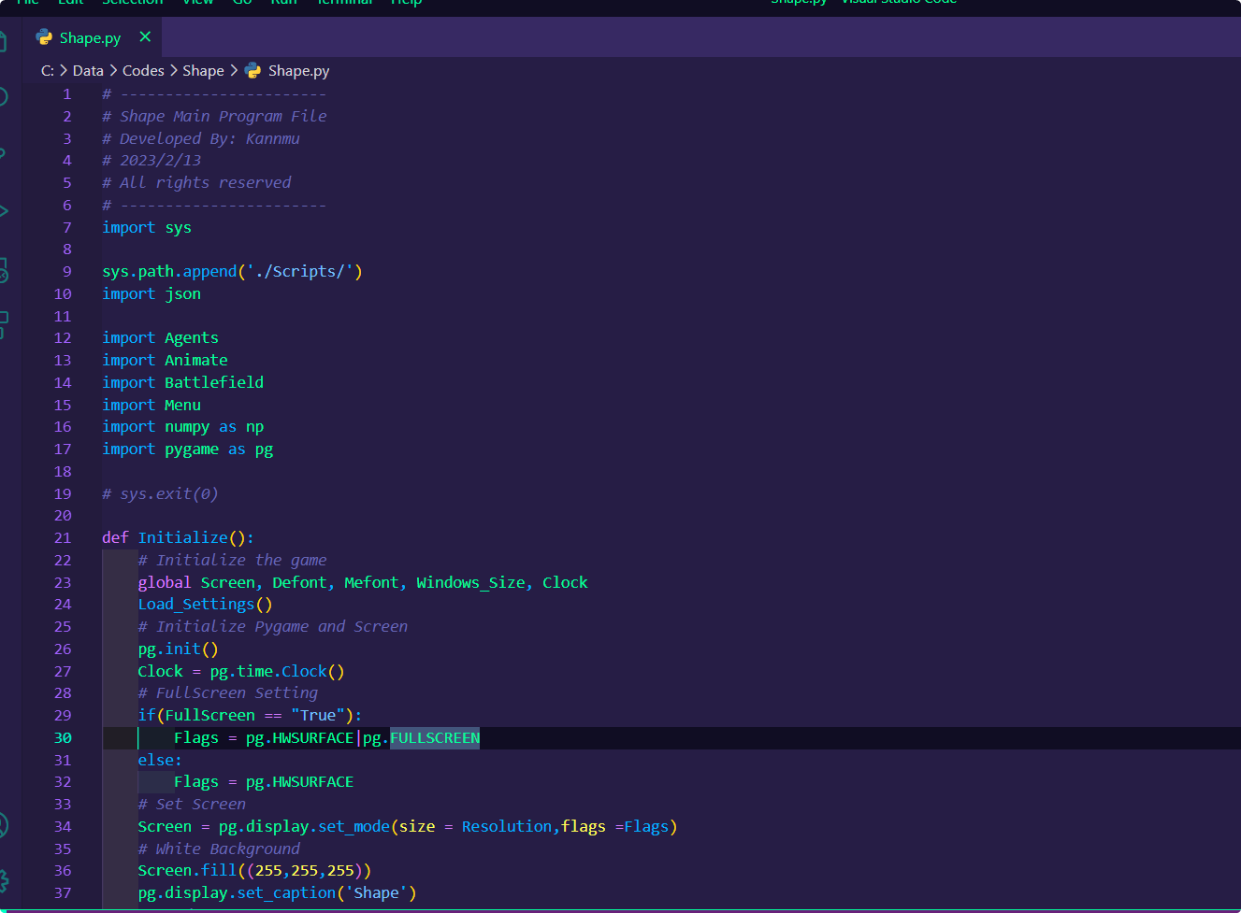Open the Codes folder breadcrumb

(143, 71)
